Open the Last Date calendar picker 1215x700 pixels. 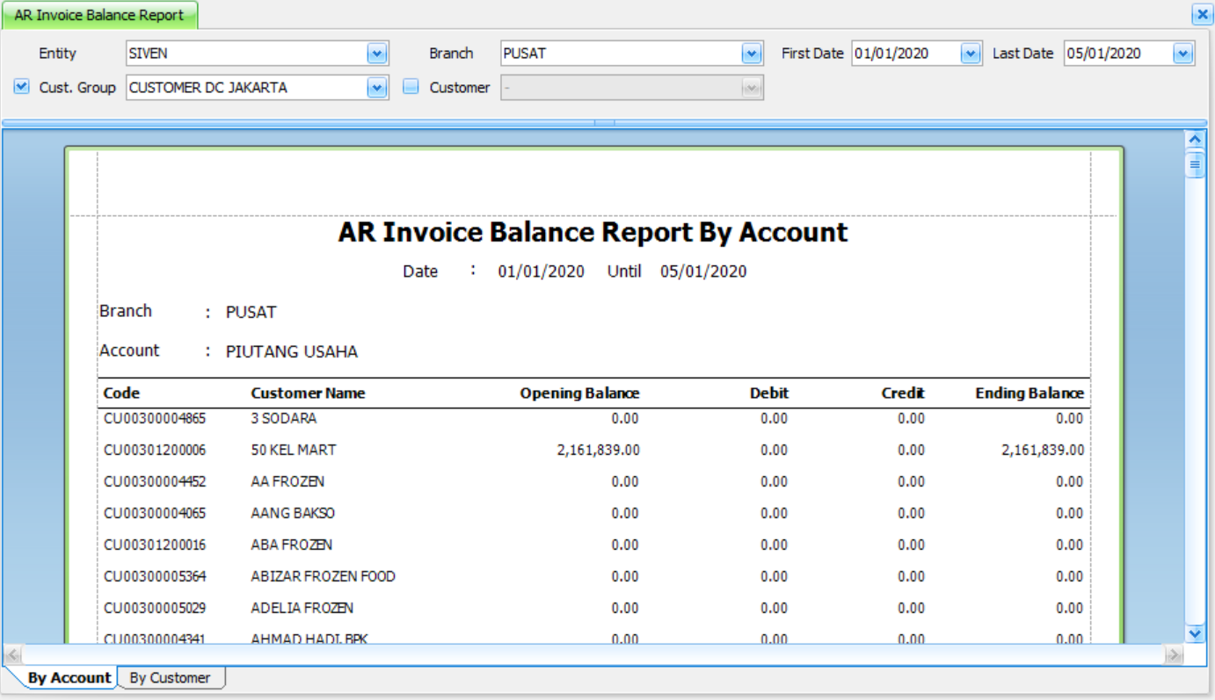coord(1183,54)
